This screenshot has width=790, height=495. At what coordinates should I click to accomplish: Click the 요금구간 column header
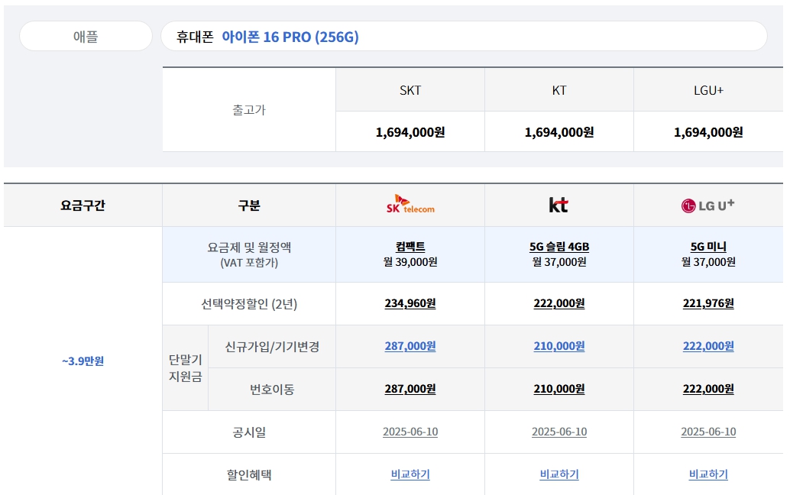coord(83,205)
